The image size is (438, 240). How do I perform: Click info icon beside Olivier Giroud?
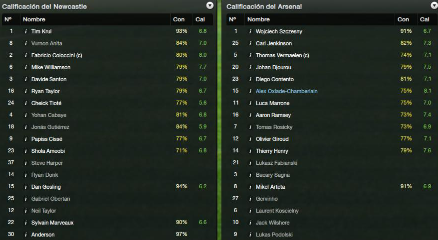(x=250, y=139)
